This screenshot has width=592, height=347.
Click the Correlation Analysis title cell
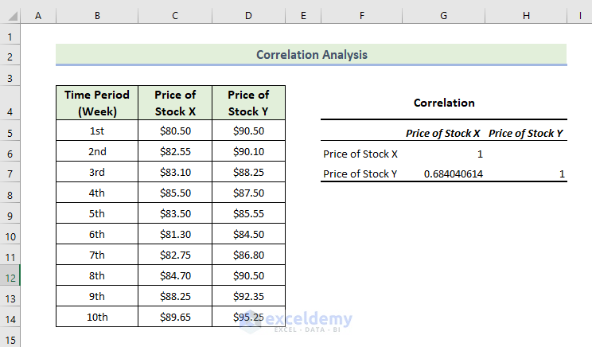(x=311, y=55)
